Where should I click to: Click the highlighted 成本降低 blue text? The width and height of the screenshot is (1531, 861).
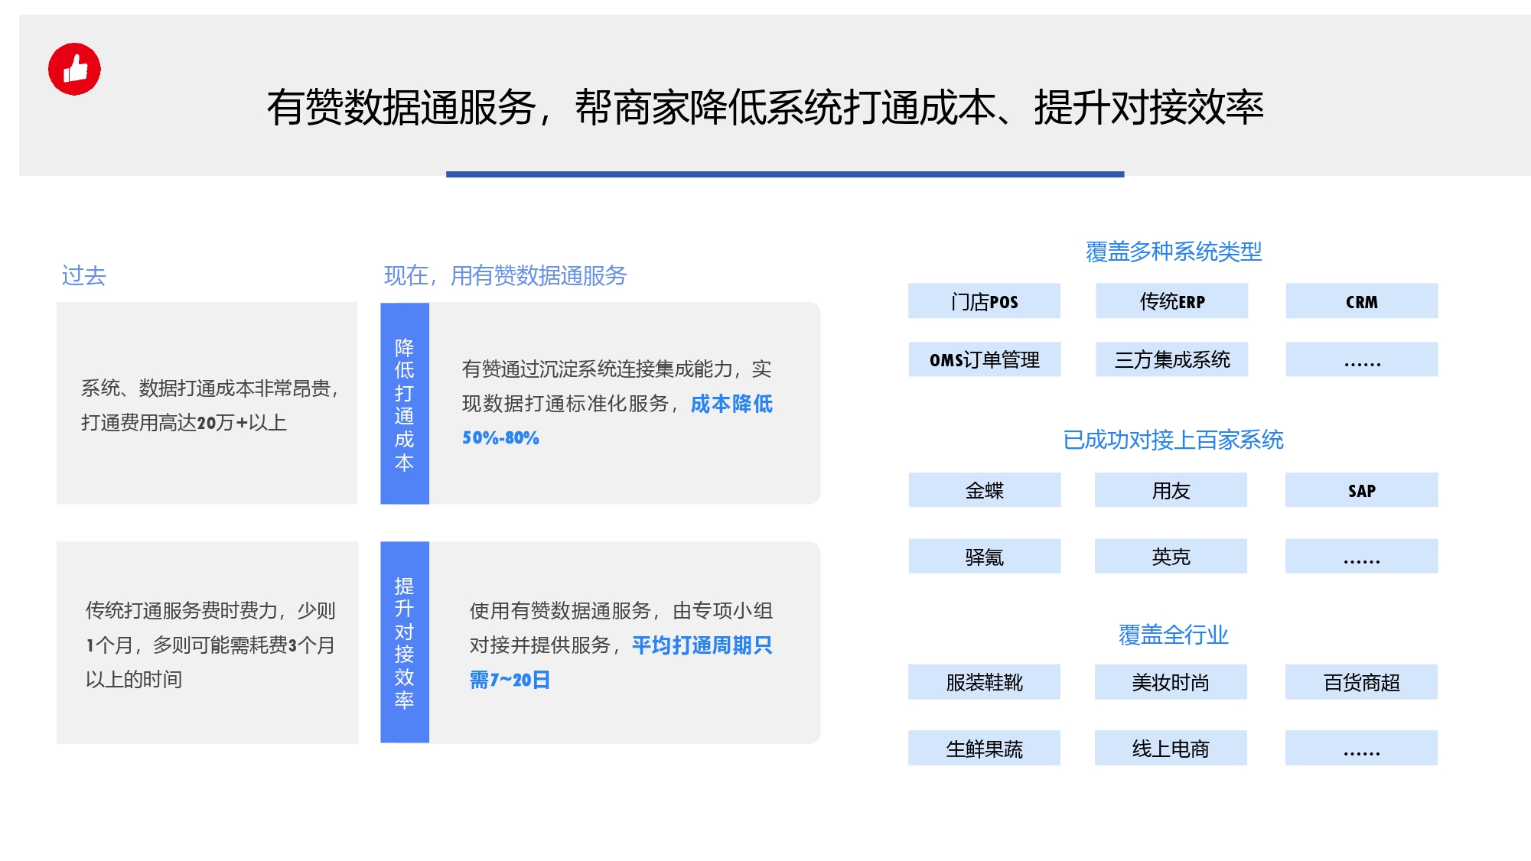click(x=731, y=404)
